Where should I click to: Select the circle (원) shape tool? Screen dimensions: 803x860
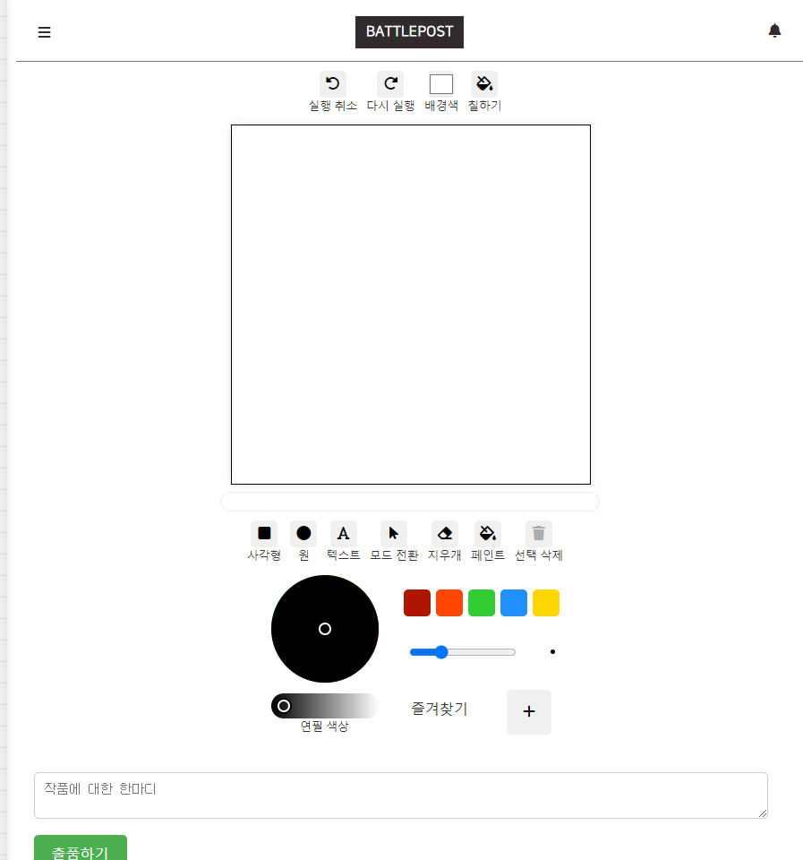[x=303, y=534]
